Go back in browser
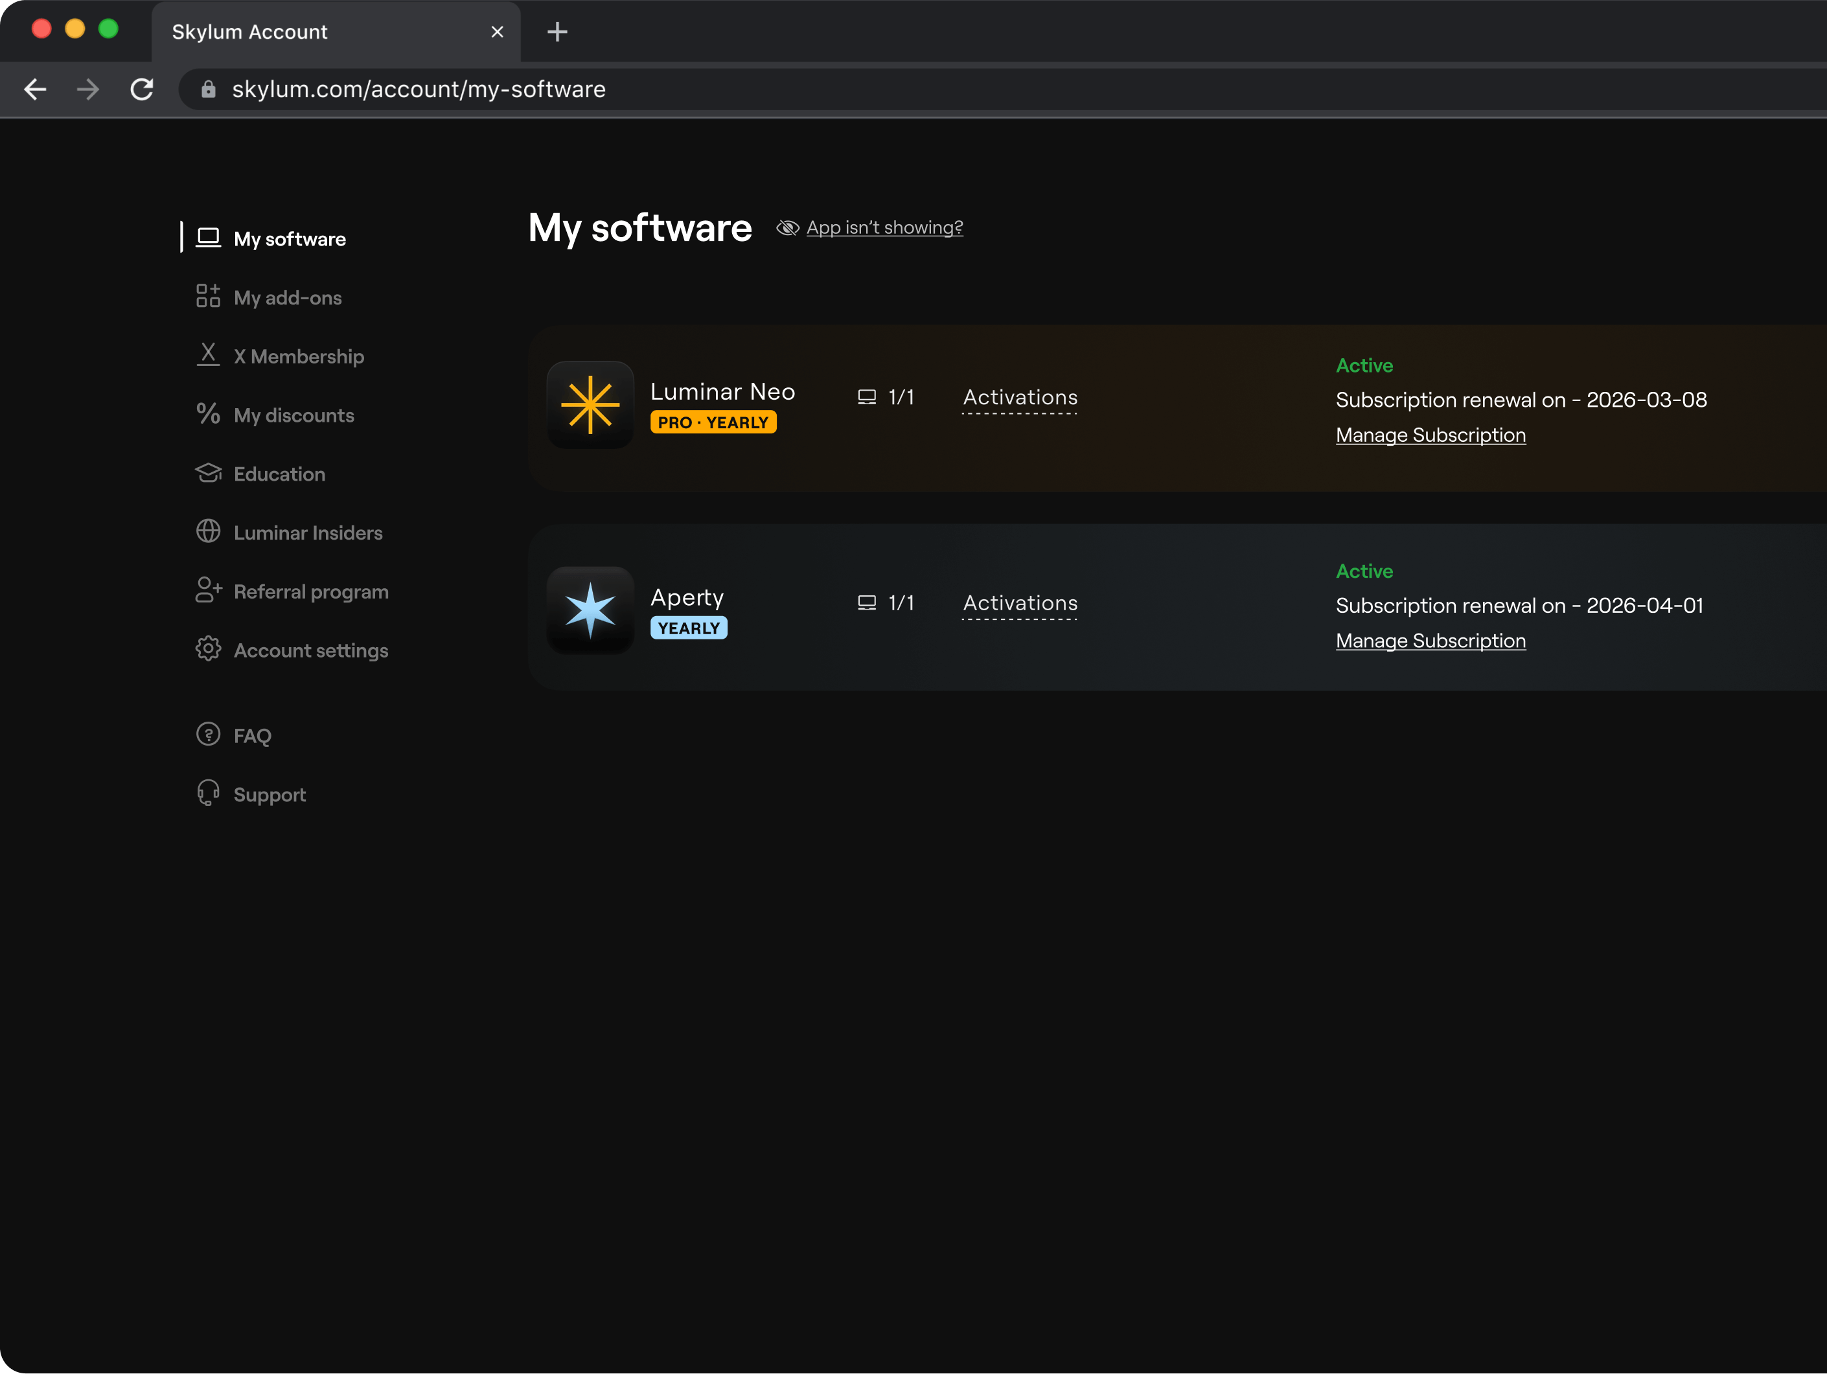The image size is (1827, 1374). [36, 89]
